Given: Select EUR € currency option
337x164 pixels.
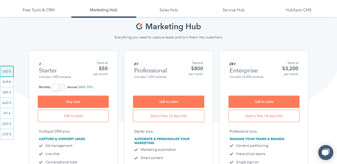Looking at the screenshot, I should coord(7,82).
